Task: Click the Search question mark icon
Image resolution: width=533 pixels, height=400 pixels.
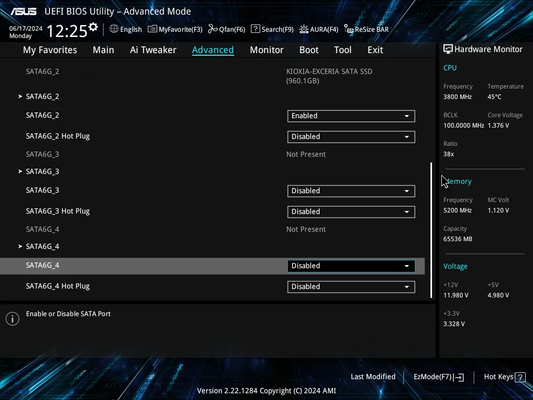Action: (255, 29)
